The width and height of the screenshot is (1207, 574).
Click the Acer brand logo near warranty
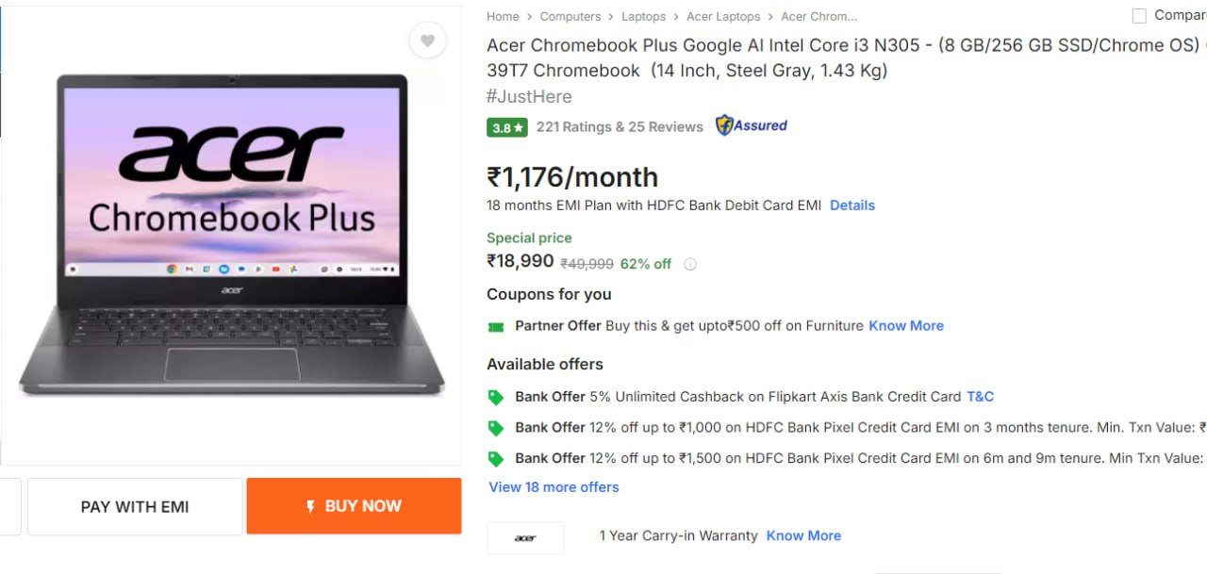pyautogui.click(x=525, y=537)
